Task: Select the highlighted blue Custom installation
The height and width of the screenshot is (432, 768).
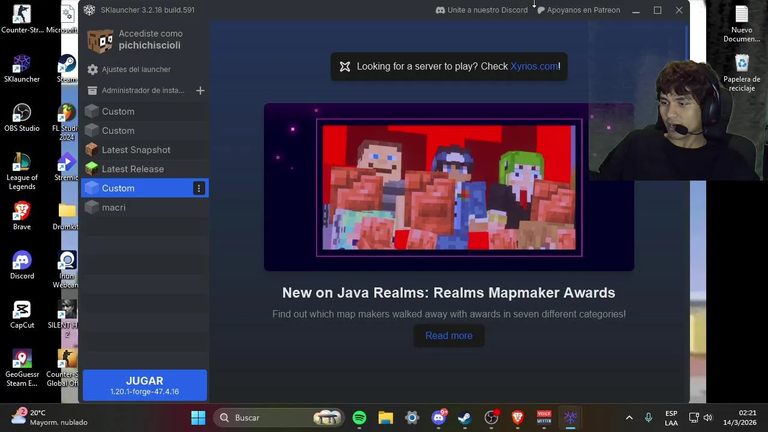Action: 145,188
